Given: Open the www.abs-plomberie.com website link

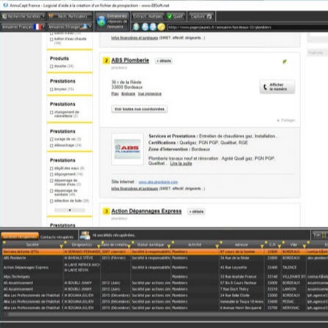Looking at the screenshot, I should point(158,182).
